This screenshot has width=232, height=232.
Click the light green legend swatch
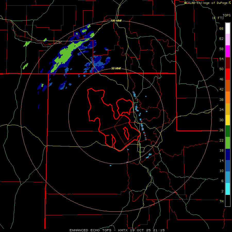pyautogui.click(x=228, y=143)
